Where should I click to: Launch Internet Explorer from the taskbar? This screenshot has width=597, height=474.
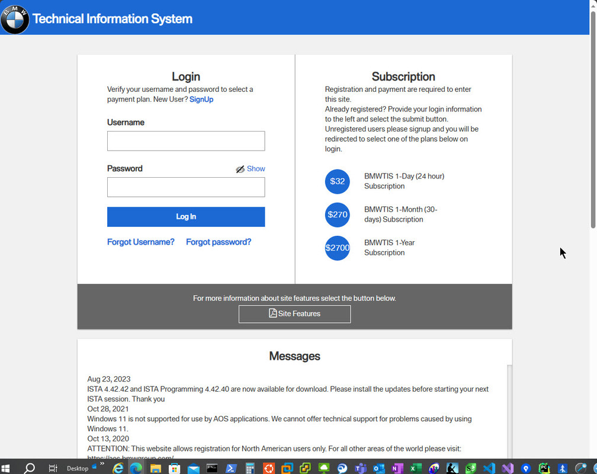pos(118,468)
